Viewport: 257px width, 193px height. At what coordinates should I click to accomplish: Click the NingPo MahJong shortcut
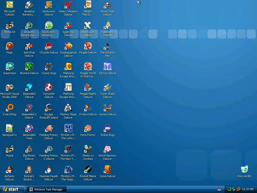click(88, 5)
